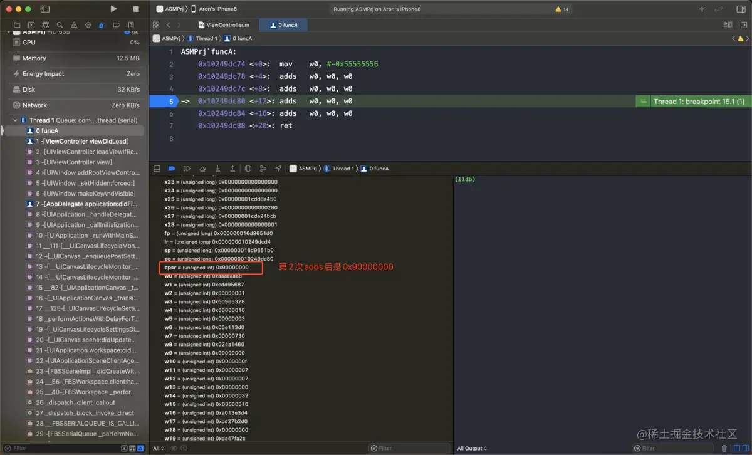752x455 pixels.
Task: Select the cpsr register row
Action: (206, 268)
